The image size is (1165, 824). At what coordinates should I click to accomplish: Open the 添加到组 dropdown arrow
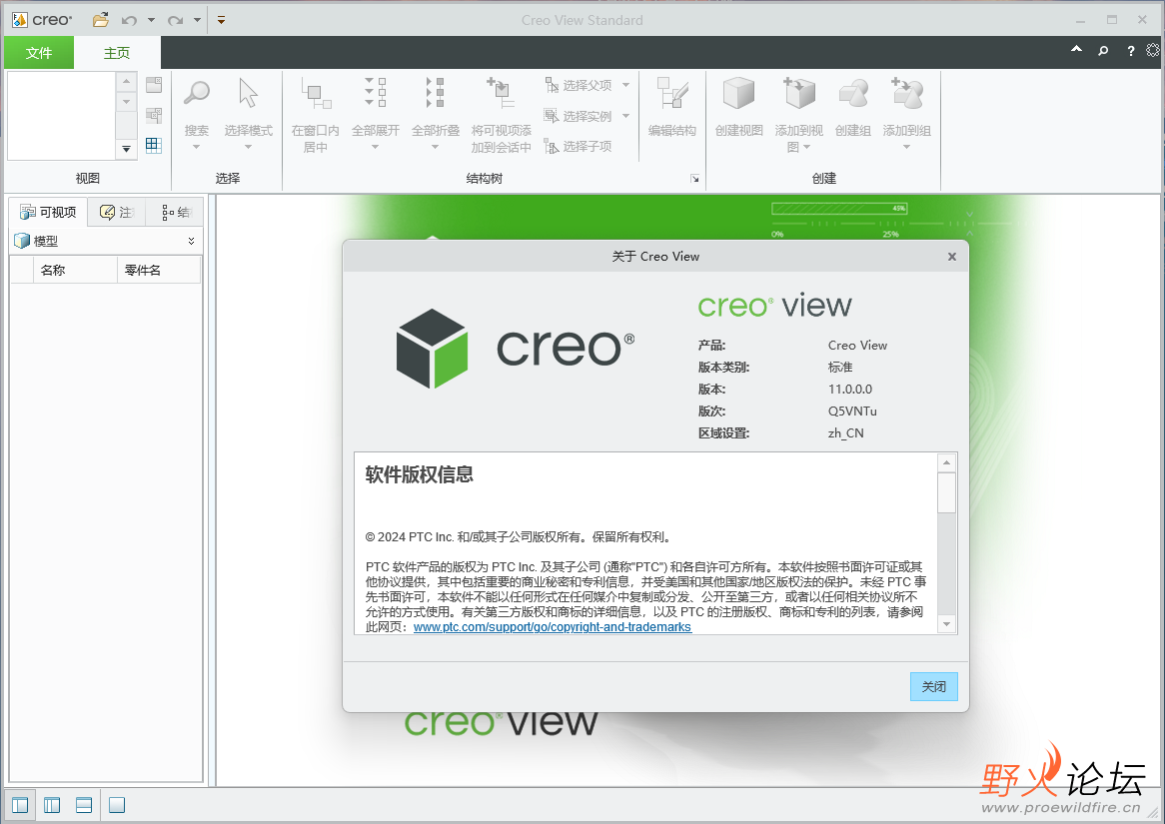click(906, 147)
